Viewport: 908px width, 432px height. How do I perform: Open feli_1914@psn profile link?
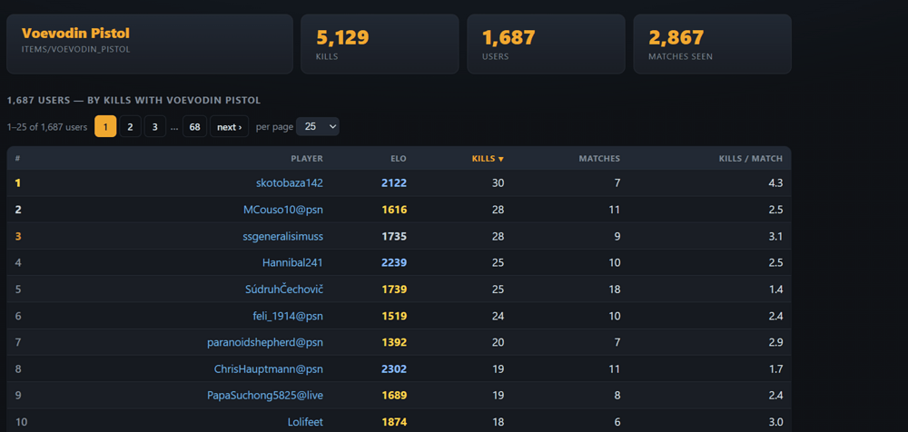click(291, 316)
